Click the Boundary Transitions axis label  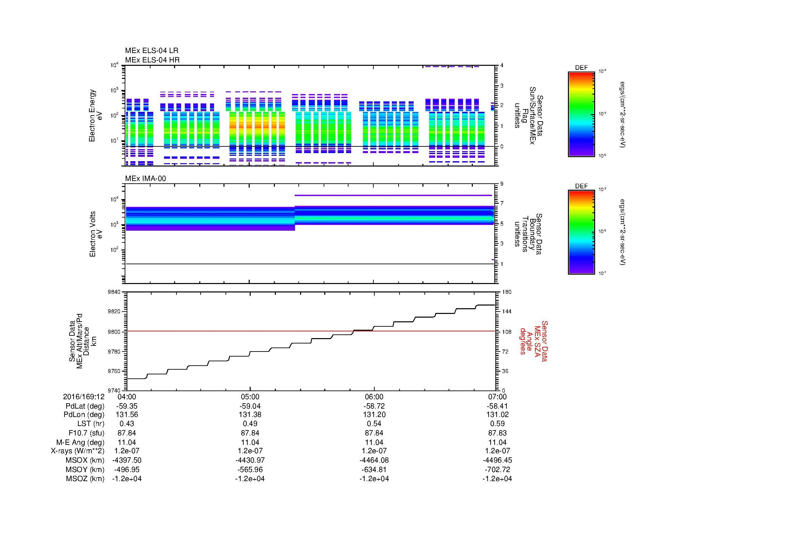[528, 234]
